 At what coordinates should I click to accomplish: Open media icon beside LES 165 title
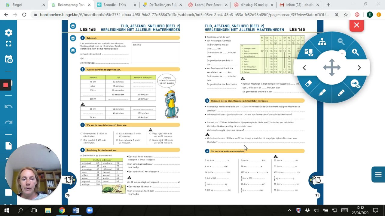click(x=73, y=26)
